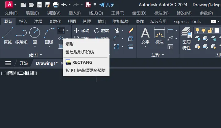Undo the last action
This screenshot has width=221, height=128.
pyautogui.click(x=64, y=5)
